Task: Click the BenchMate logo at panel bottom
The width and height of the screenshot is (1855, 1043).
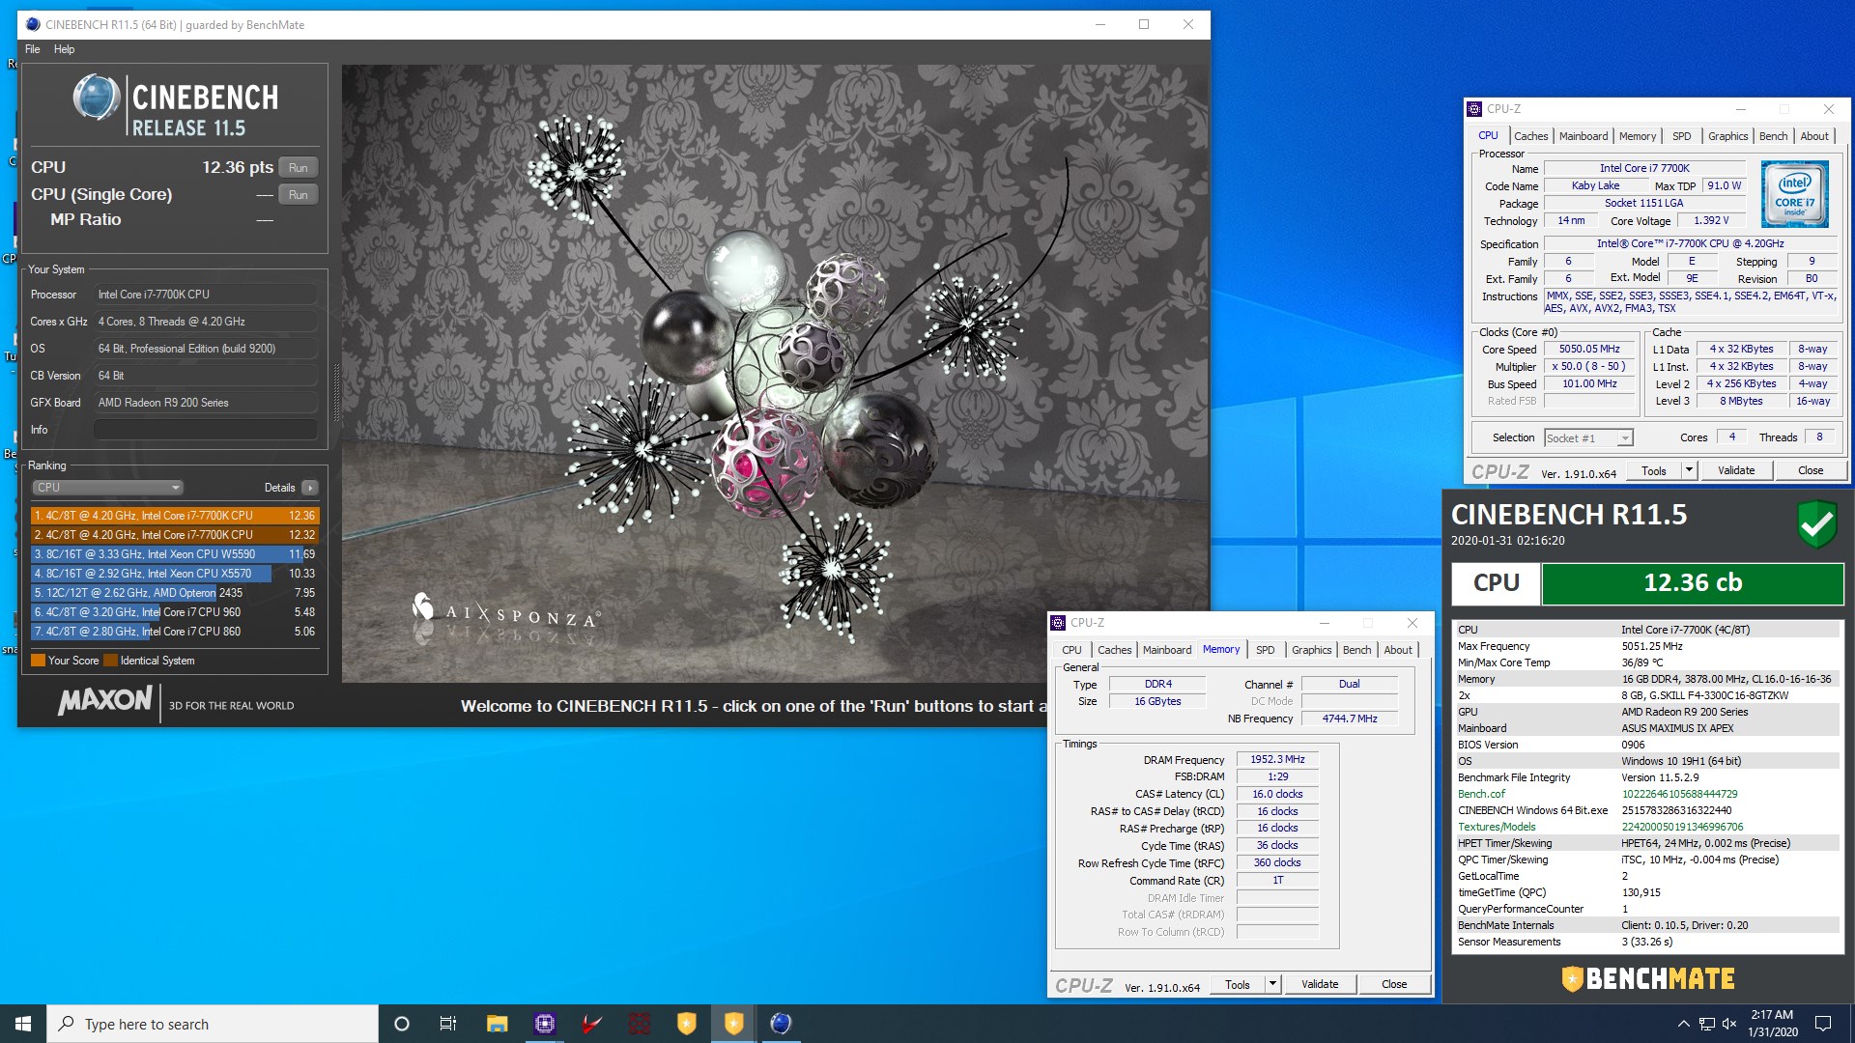Action: [1648, 979]
